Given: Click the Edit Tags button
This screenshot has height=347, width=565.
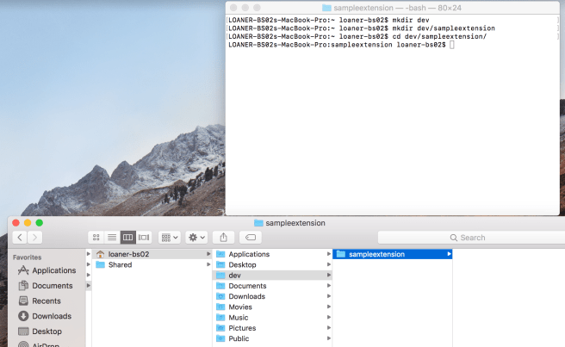Looking at the screenshot, I should (x=251, y=237).
